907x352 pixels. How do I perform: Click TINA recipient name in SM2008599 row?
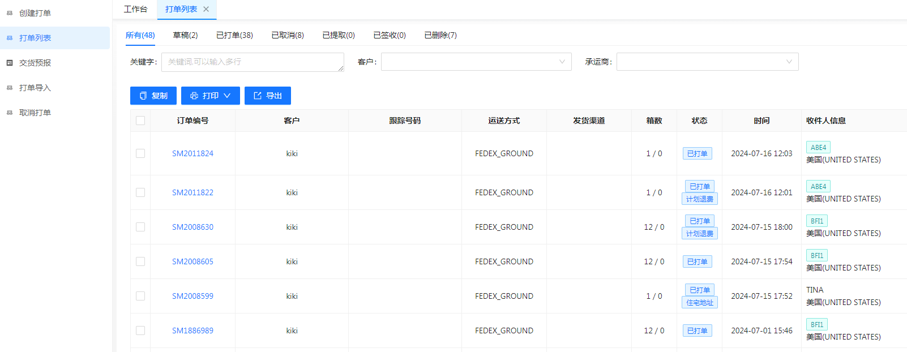pyautogui.click(x=815, y=290)
